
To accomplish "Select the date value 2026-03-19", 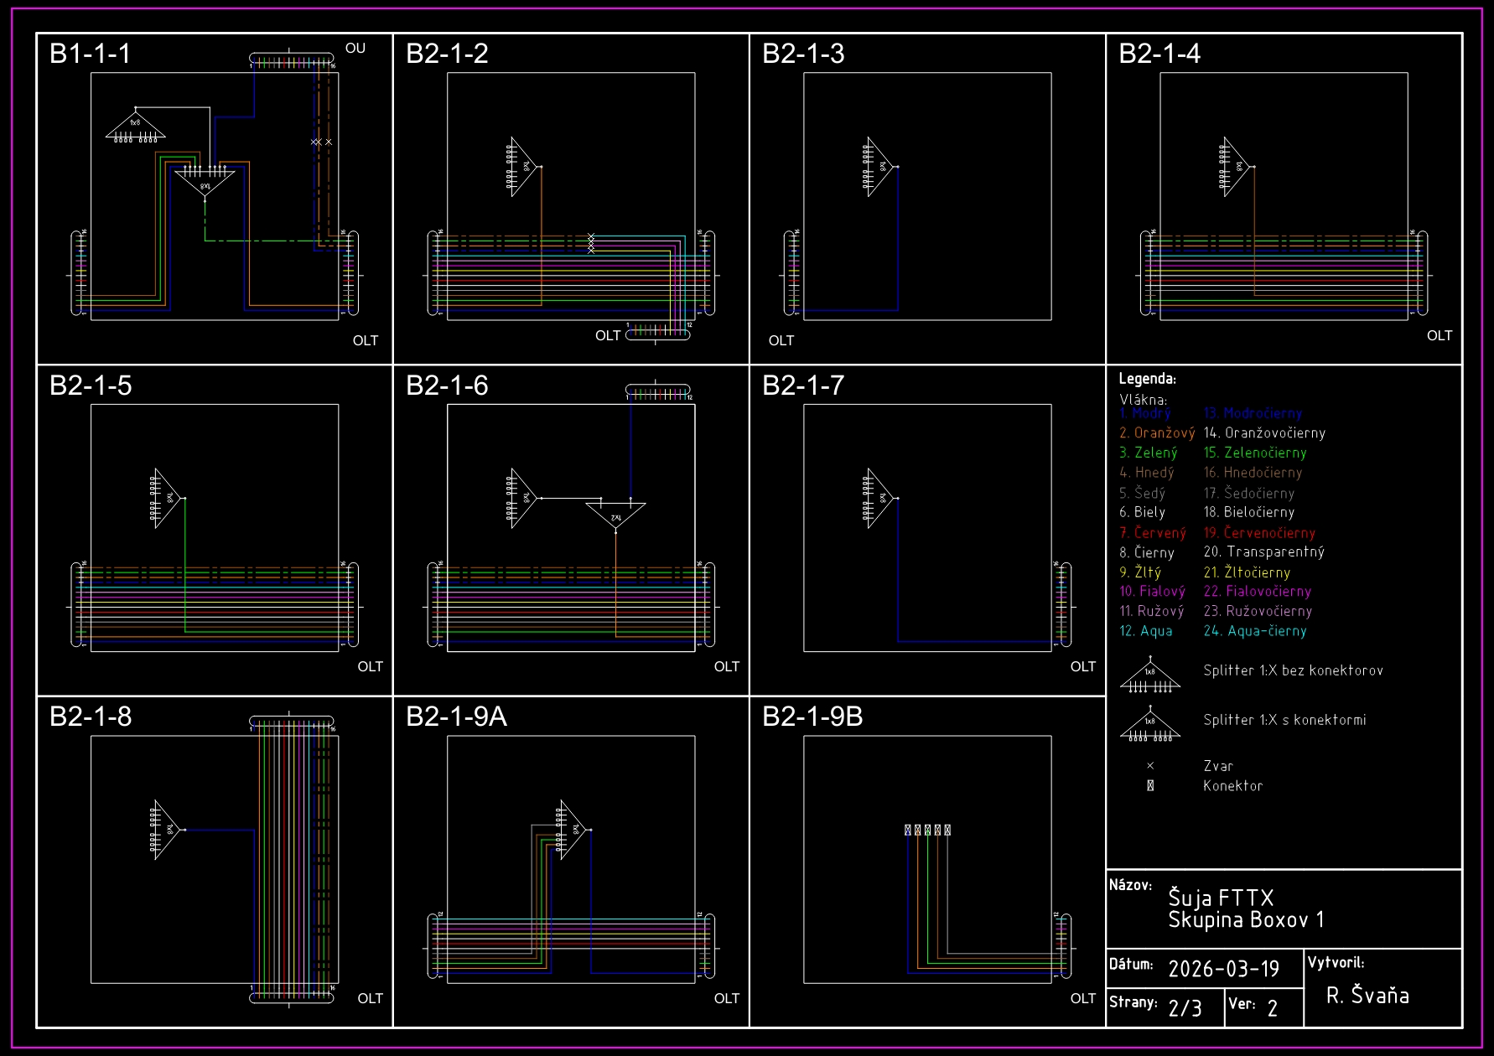I will 1223,970.
